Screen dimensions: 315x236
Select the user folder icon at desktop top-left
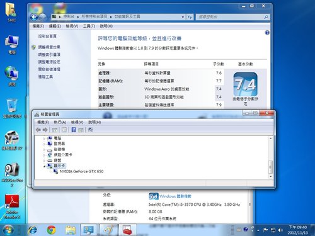[11, 12]
